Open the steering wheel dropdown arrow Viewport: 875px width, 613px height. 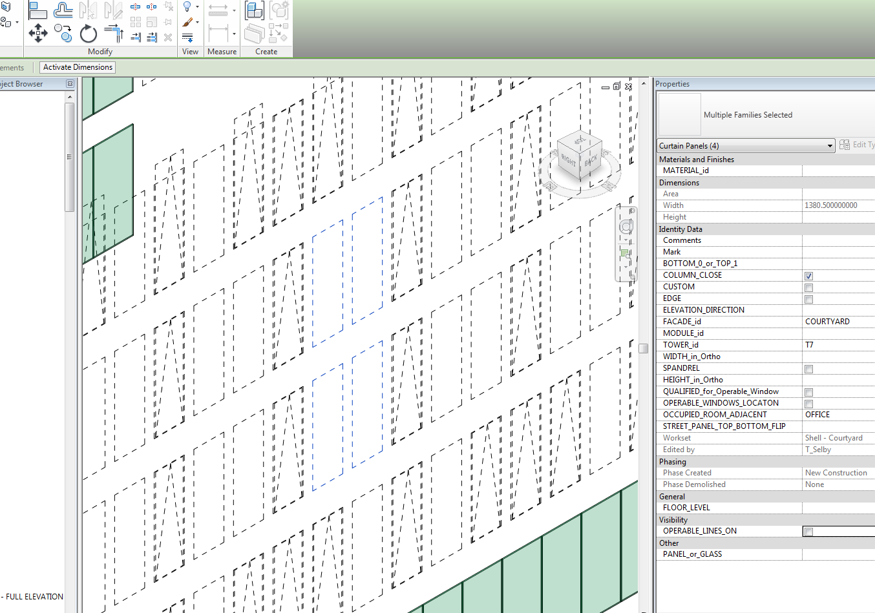pos(626,240)
